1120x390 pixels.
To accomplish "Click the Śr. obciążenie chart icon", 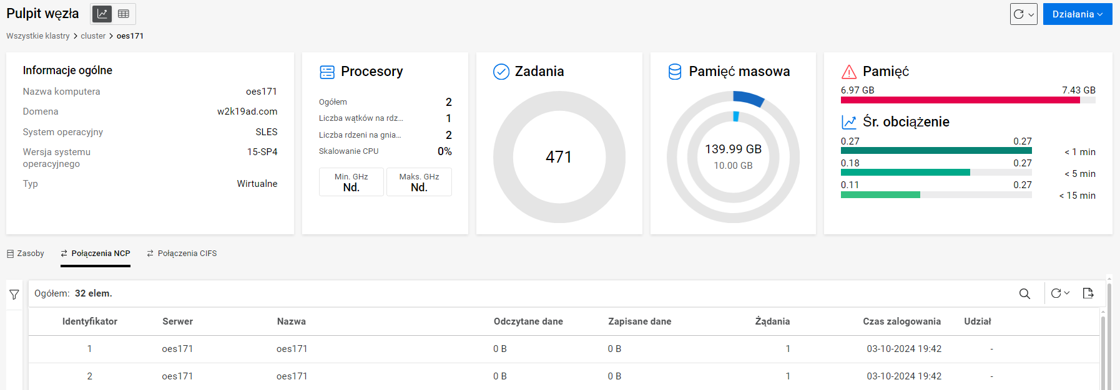I will click(849, 122).
